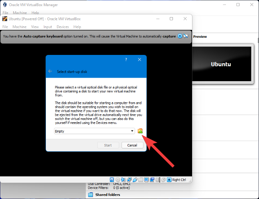
Task: Click the mouse integration status icon
Action: (163, 179)
